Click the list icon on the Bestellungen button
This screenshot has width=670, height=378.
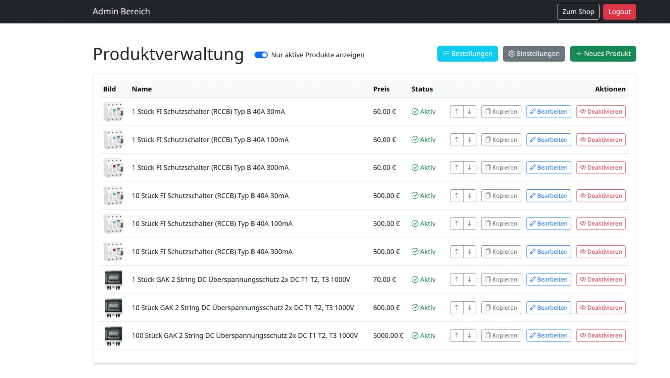(x=446, y=53)
